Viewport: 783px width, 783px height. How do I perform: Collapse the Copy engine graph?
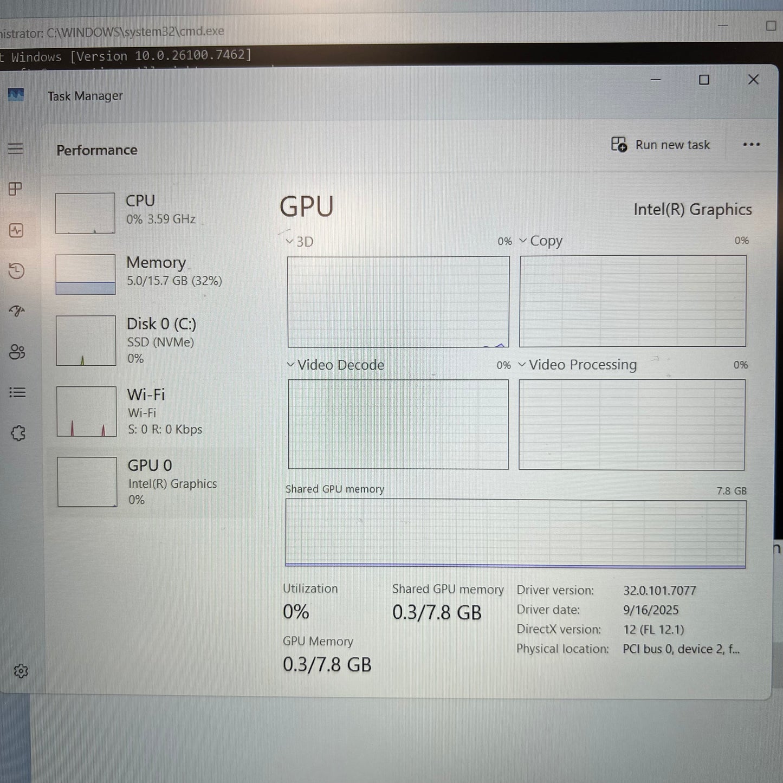pos(522,241)
